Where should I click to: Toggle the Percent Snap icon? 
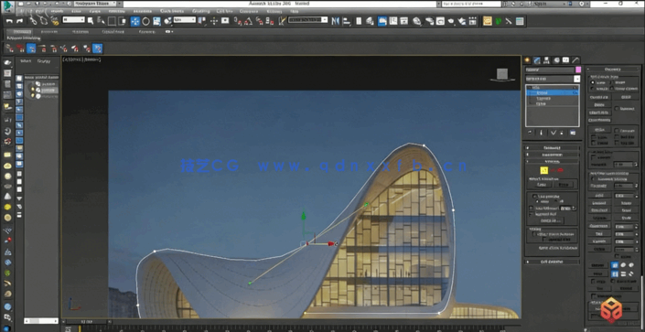coord(259,21)
